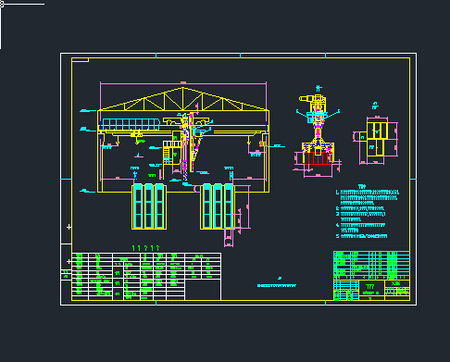450x362 pixels.
Task: Select the title block in the sheet corner
Action: pos(371,276)
